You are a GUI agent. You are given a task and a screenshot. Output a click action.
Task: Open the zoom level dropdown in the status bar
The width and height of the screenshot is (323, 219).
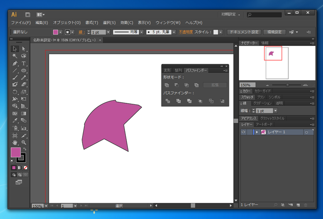[46, 206]
